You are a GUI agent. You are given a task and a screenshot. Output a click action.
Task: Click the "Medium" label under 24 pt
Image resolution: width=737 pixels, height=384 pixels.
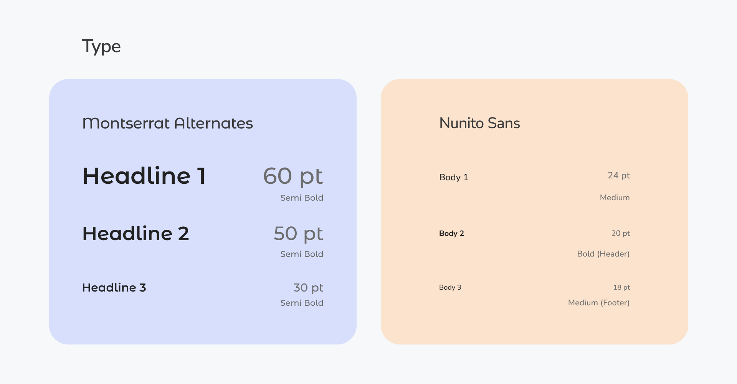point(615,198)
